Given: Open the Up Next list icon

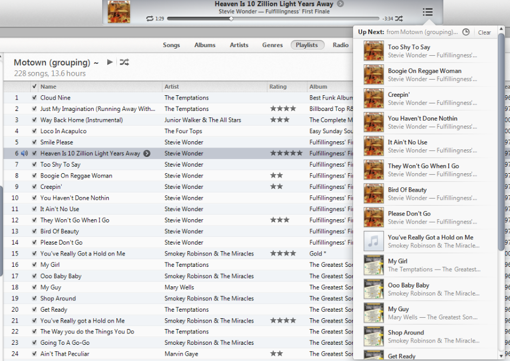Looking at the screenshot, I should click(427, 12).
